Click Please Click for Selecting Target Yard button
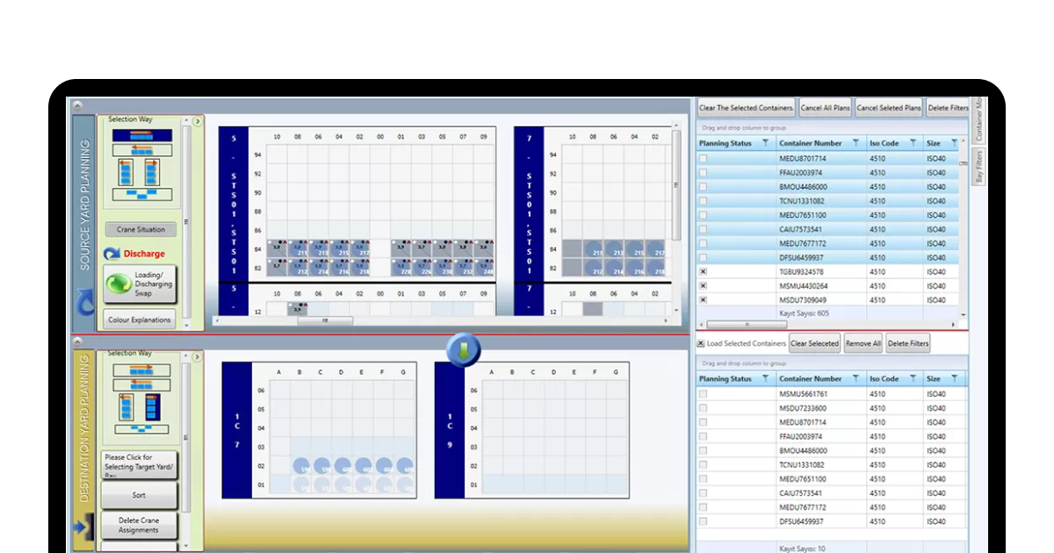 click(x=139, y=465)
